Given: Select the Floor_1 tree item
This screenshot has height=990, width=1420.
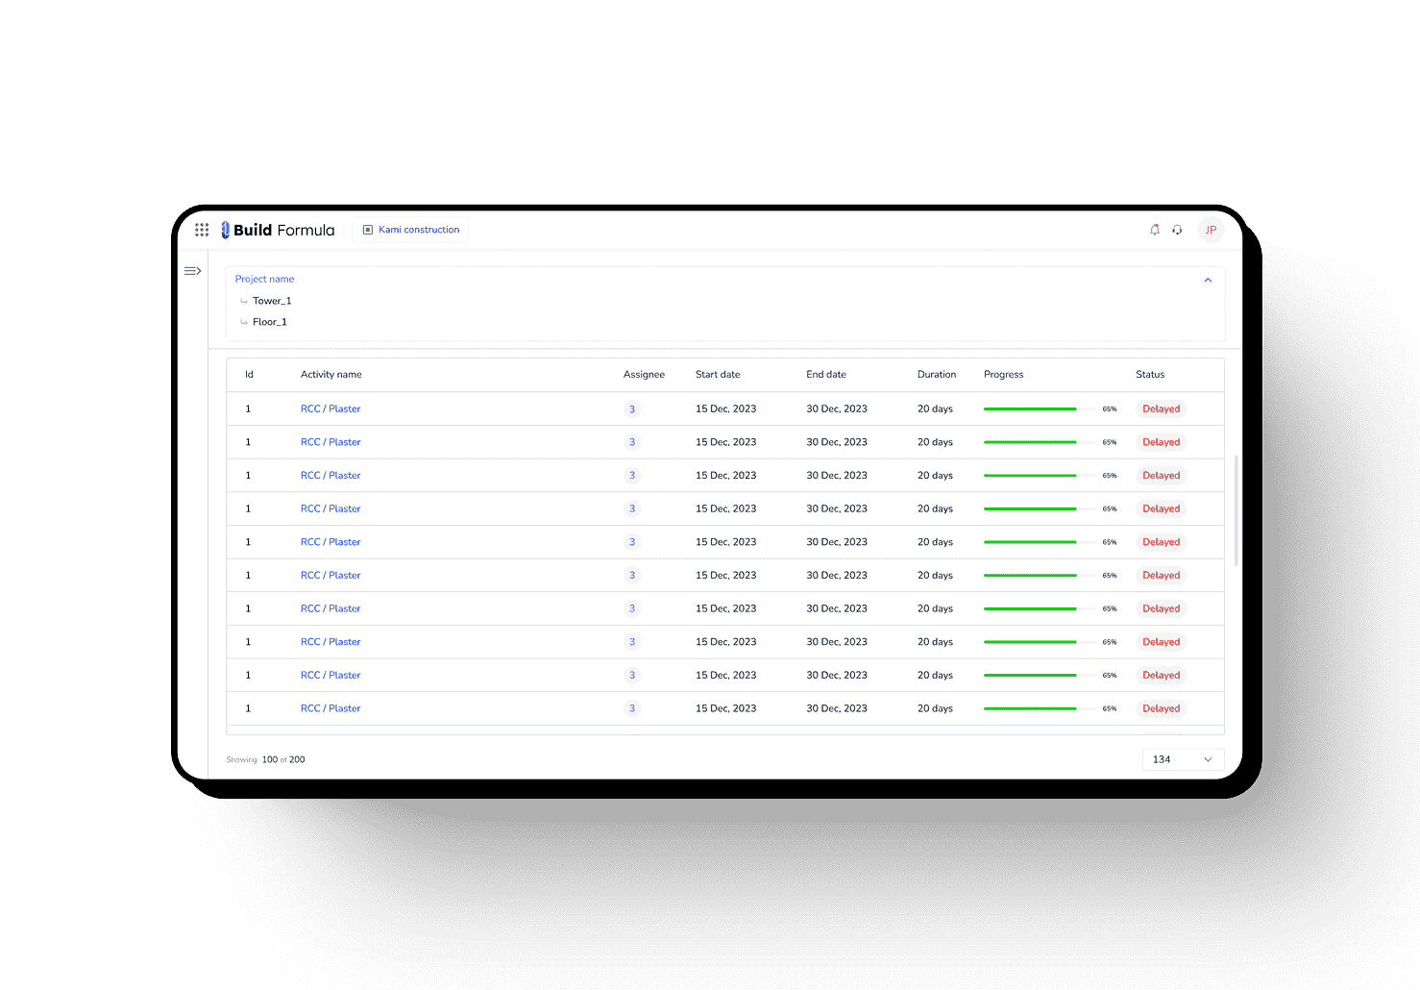Looking at the screenshot, I should (x=270, y=322).
